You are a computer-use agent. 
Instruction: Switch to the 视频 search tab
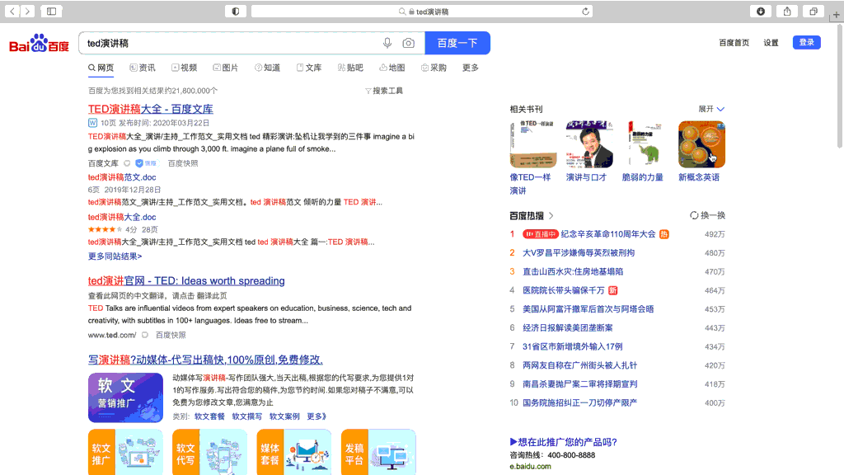[186, 68]
